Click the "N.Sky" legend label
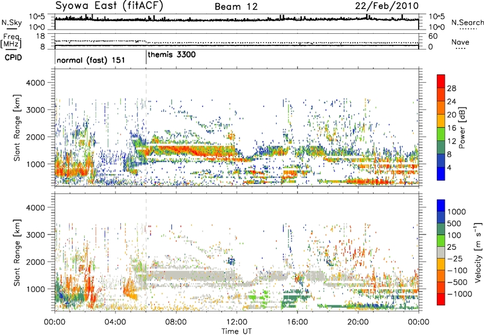Viewport: 484px width, 335px height. [x=11, y=22]
